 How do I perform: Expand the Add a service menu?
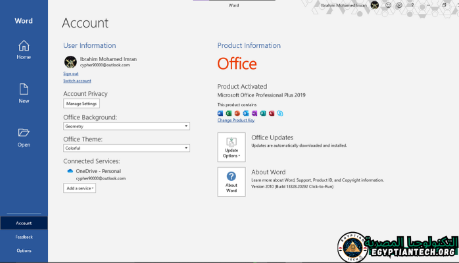(80, 188)
